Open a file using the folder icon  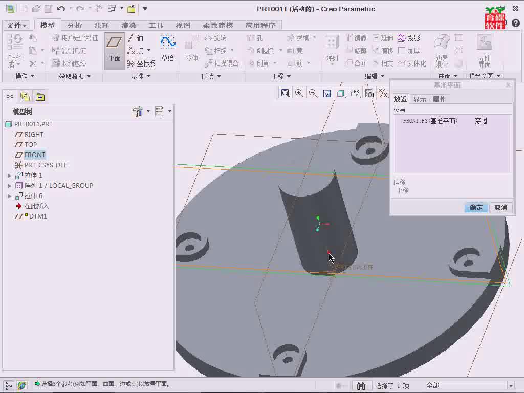[x=36, y=9]
